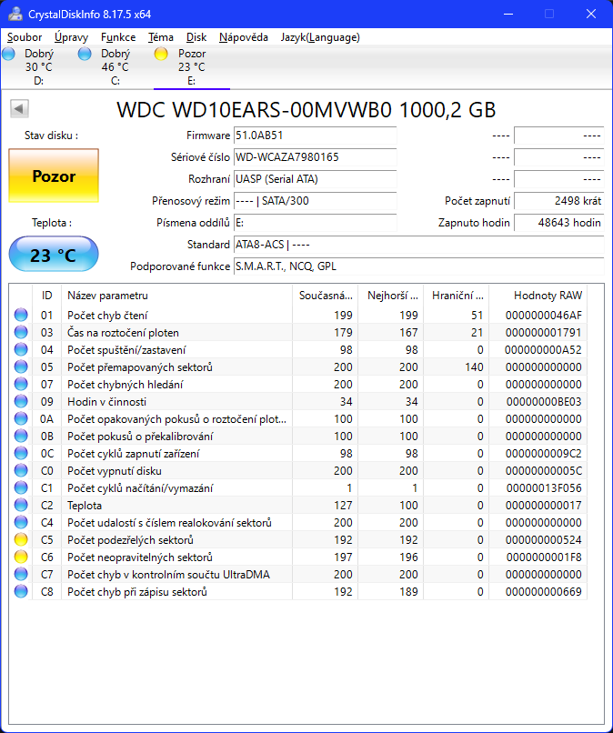Click status orb for disk D:
Screen dimensions: 613x733
tap(9, 54)
